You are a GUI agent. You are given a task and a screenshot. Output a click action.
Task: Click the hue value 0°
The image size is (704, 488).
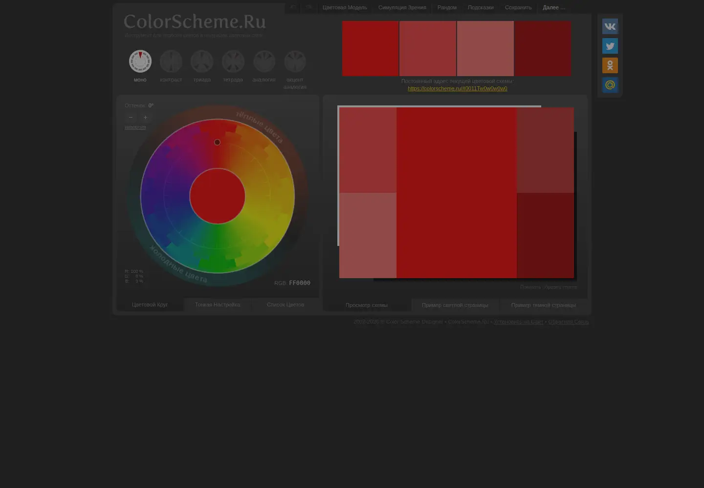[x=151, y=105]
